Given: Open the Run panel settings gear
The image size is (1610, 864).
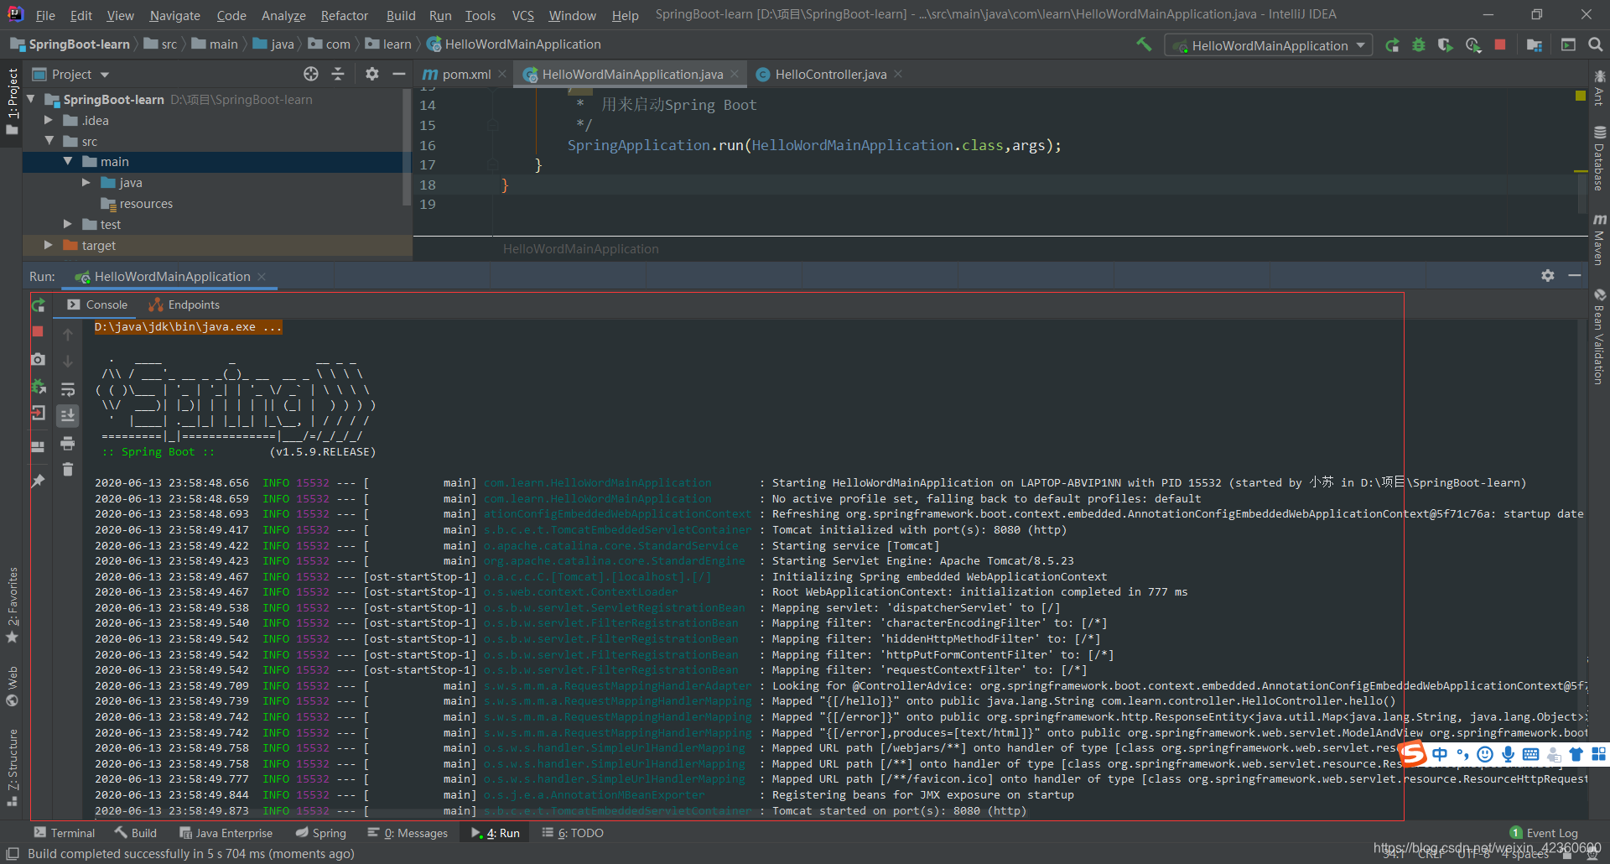Looking at the screenshot, I should click(1548, 275).
